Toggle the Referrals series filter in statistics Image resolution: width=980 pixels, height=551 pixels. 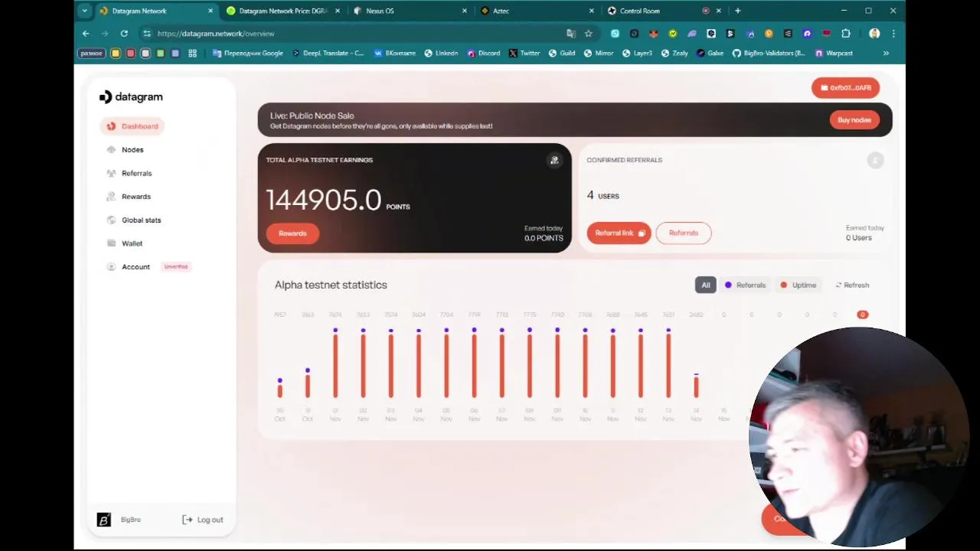click(745, 285)
